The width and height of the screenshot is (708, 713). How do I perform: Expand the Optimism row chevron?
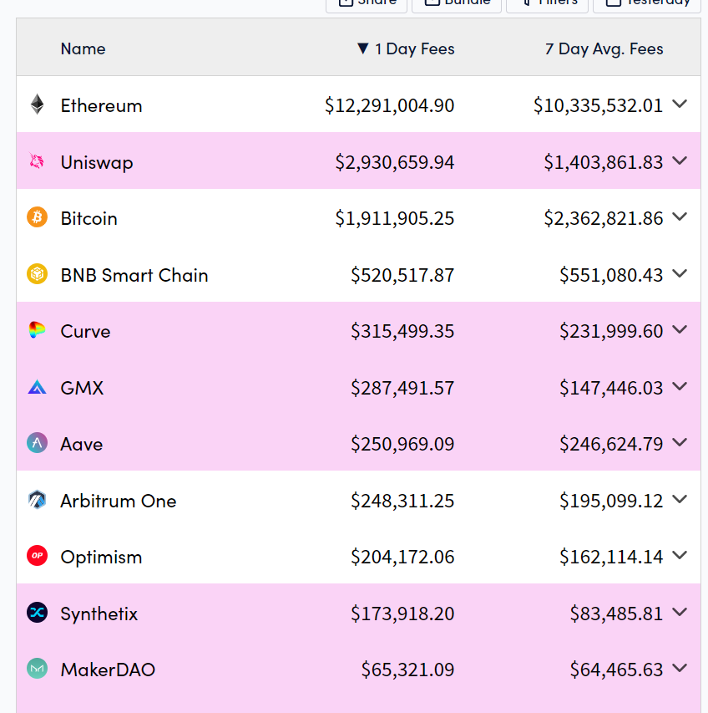coord(680,555)
